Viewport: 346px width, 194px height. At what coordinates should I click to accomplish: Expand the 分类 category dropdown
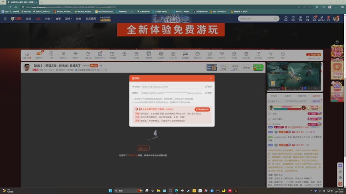tap(48, 19)
